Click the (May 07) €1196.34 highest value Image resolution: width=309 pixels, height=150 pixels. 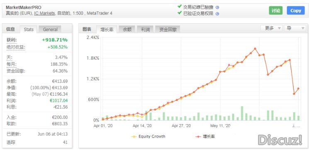tap(49, 94)
